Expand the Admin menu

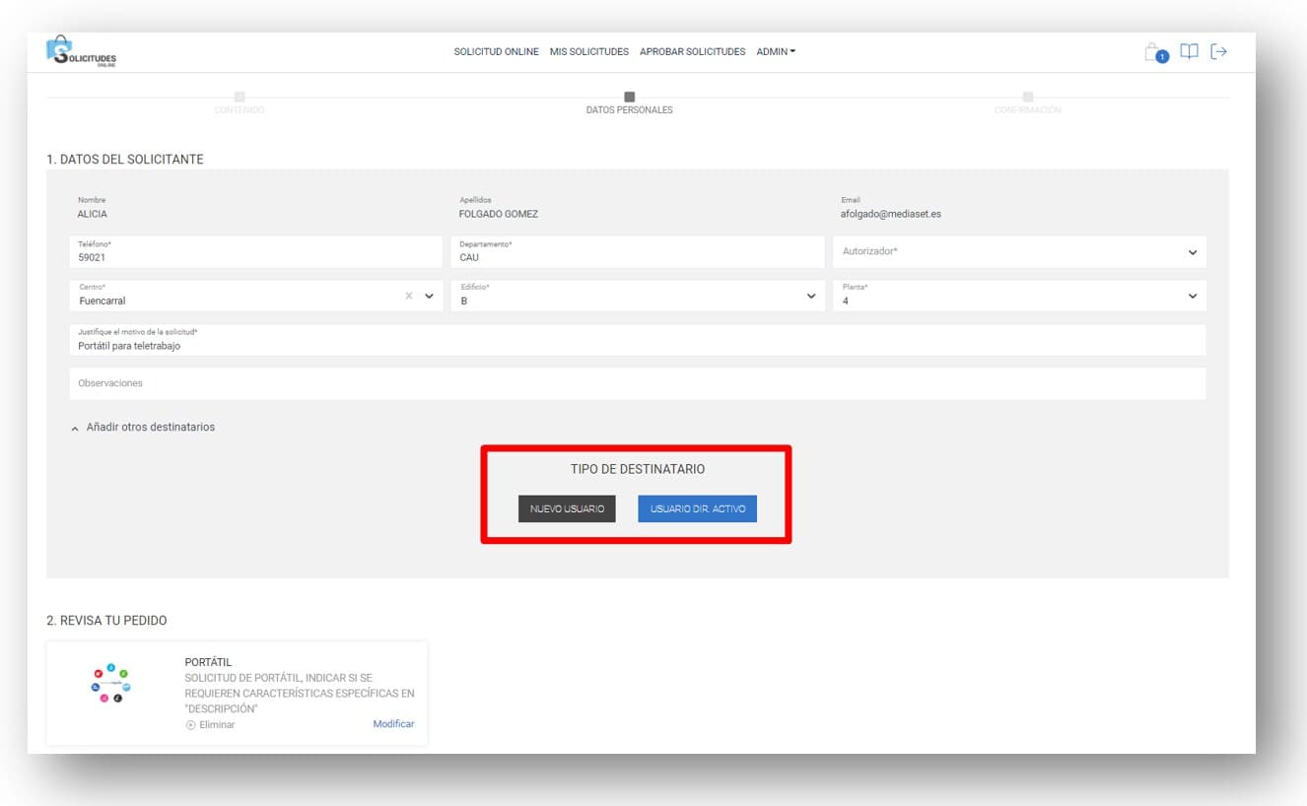coord(776,51)
